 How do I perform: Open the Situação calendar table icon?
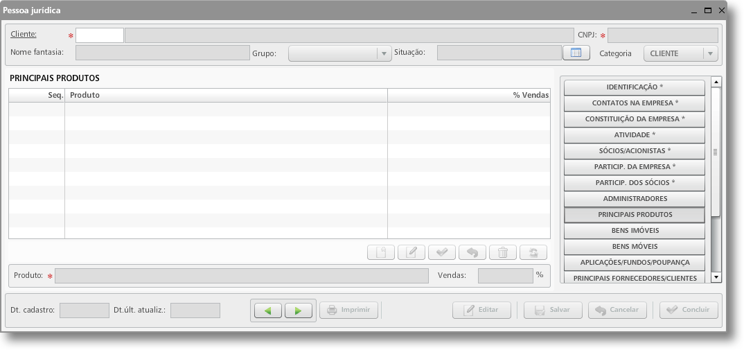click(x=576, y=53)
